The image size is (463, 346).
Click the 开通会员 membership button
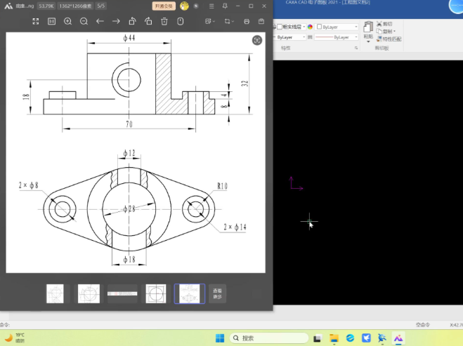[164, 6]
